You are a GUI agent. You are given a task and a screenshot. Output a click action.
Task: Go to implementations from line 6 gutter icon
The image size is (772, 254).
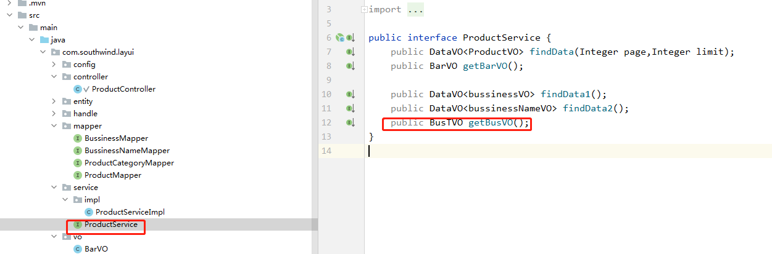click(350, 38)
